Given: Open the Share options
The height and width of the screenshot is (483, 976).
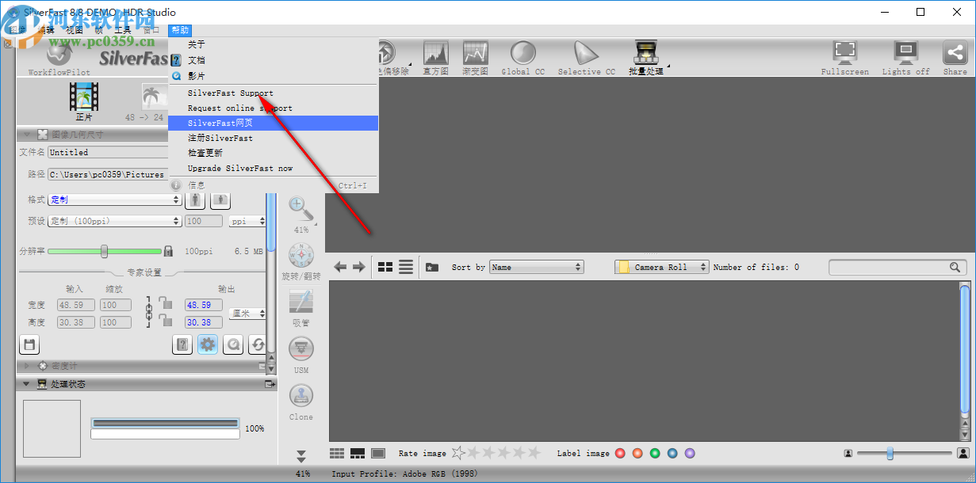Looking at the screenshot, I should pyautogui.click(x=955, y=53).
